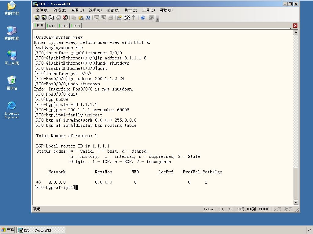Click 'BGP Local router ID is 1.1.1.1'
The width and height of the screenshot is (313, 234).
click(x=73, y=146)
